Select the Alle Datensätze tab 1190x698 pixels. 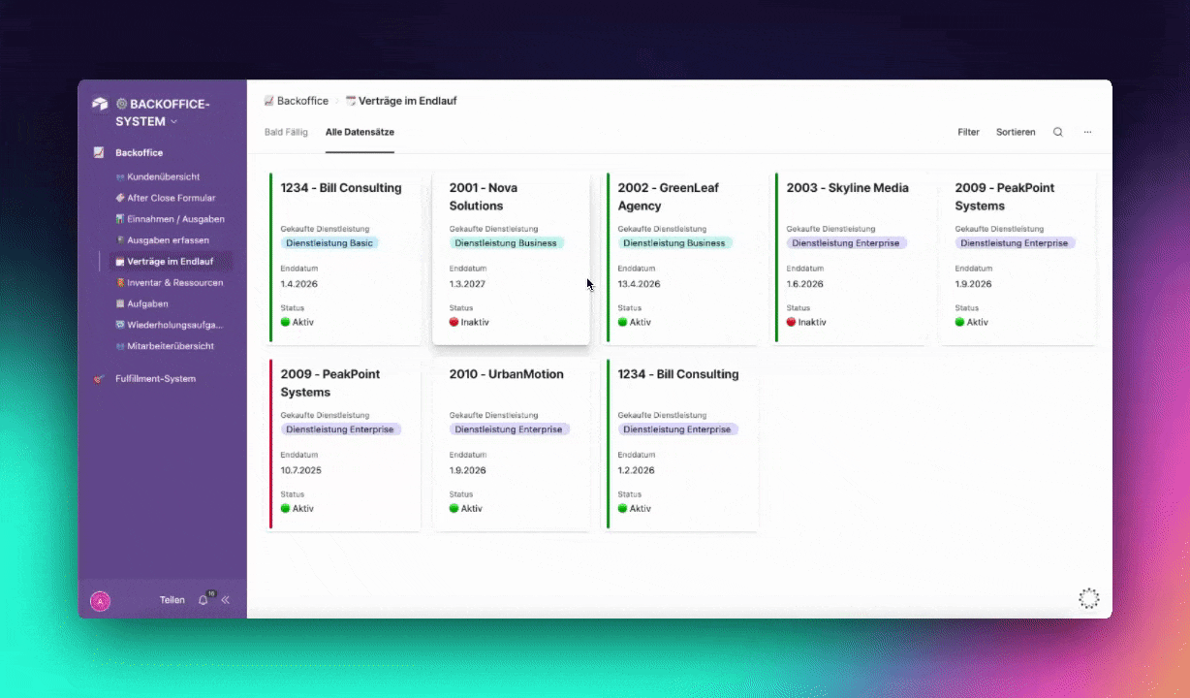360,132
